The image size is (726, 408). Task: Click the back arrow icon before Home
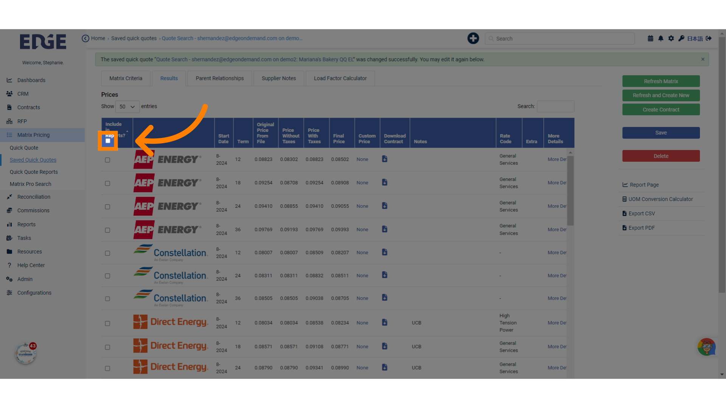click(85, 39)
